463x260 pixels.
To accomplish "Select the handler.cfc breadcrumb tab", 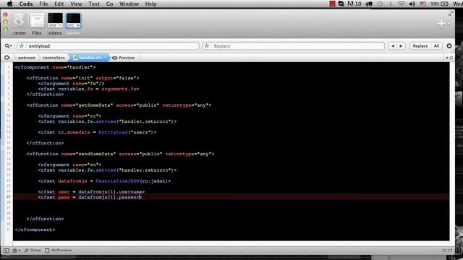I will click(x=88, y=58).
